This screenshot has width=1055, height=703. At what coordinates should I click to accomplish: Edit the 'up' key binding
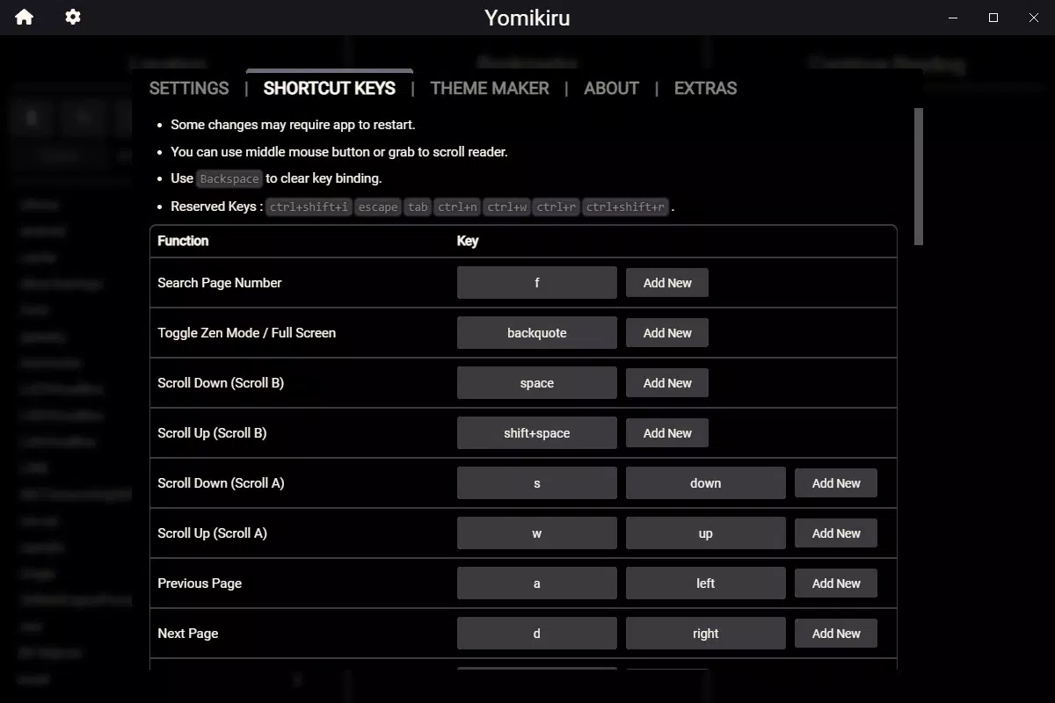(706, 533)
